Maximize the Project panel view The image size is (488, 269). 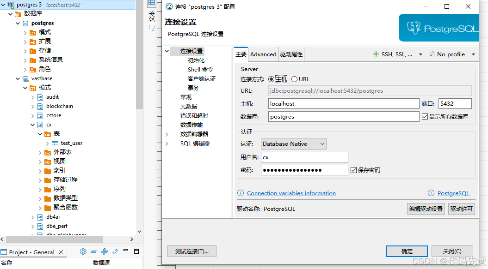coord(136,251)
